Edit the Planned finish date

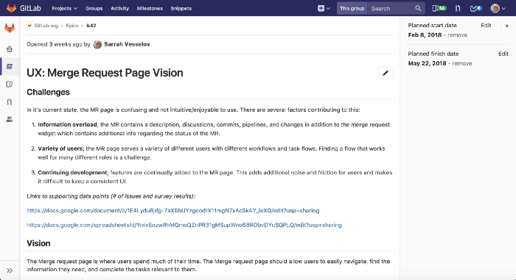tap(503, 54)
